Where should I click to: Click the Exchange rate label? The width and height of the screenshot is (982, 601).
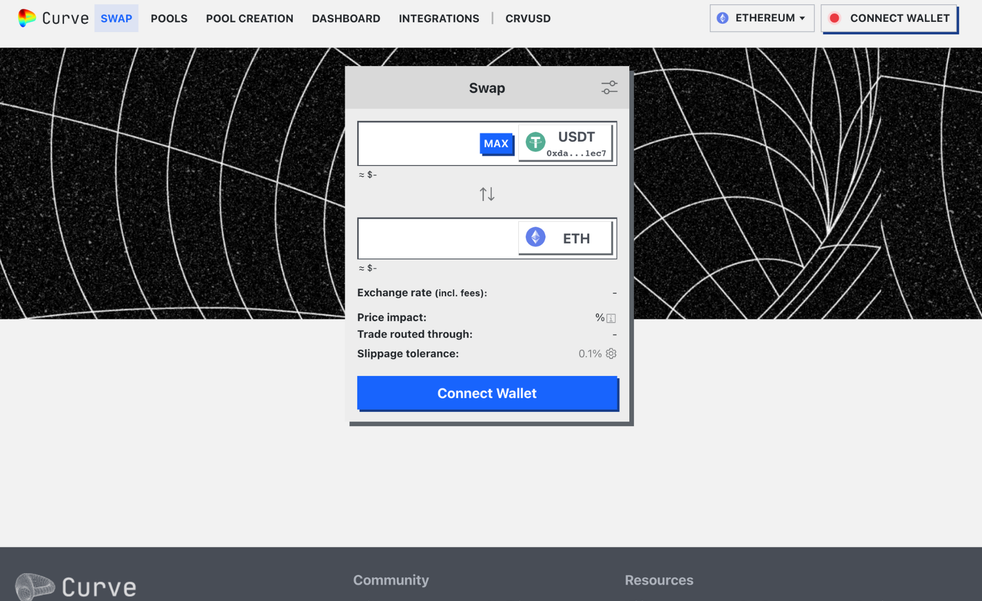[x=422, y=293]
